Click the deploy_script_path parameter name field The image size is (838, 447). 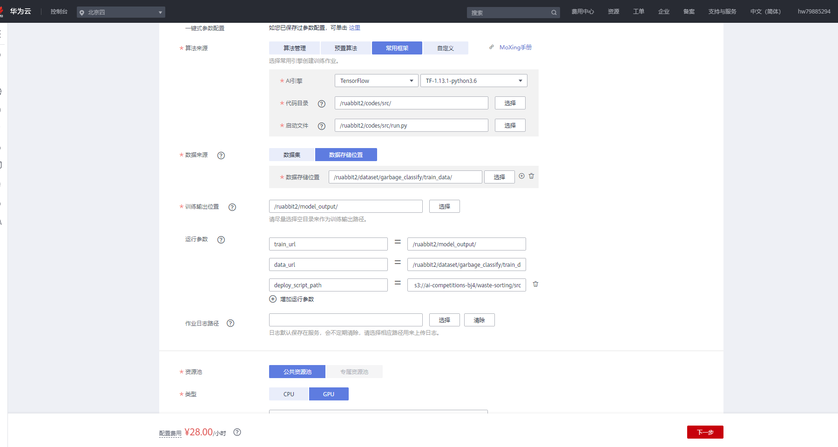328,285
